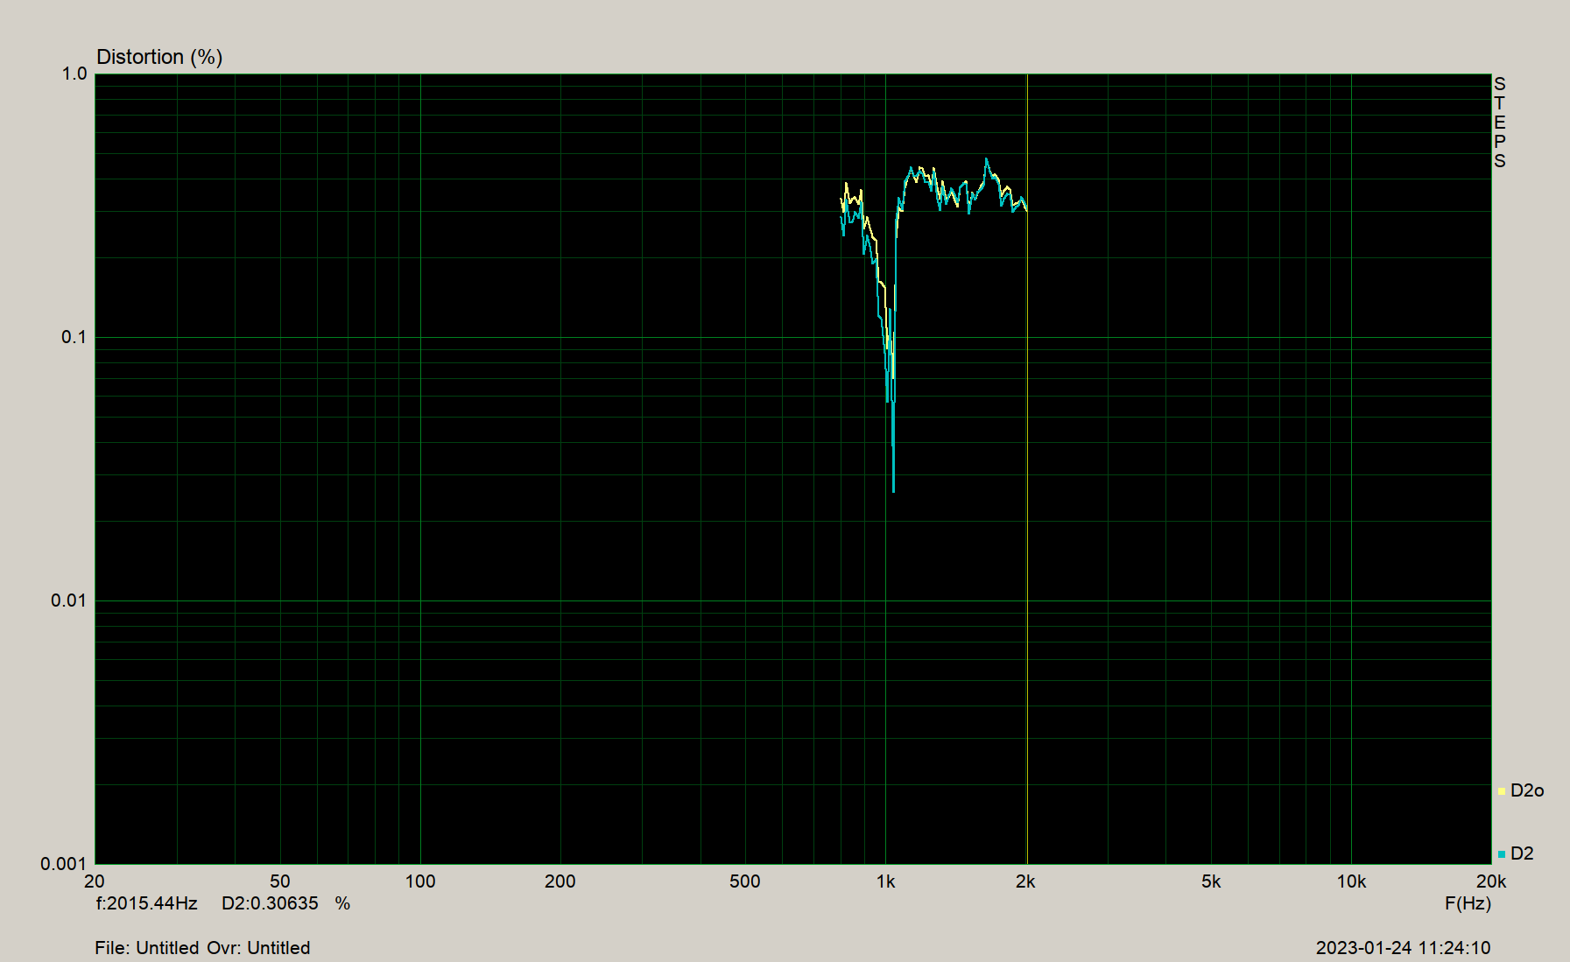Click the D2 legend label
Viewport: 1570px width, 962px height.
1522,853
